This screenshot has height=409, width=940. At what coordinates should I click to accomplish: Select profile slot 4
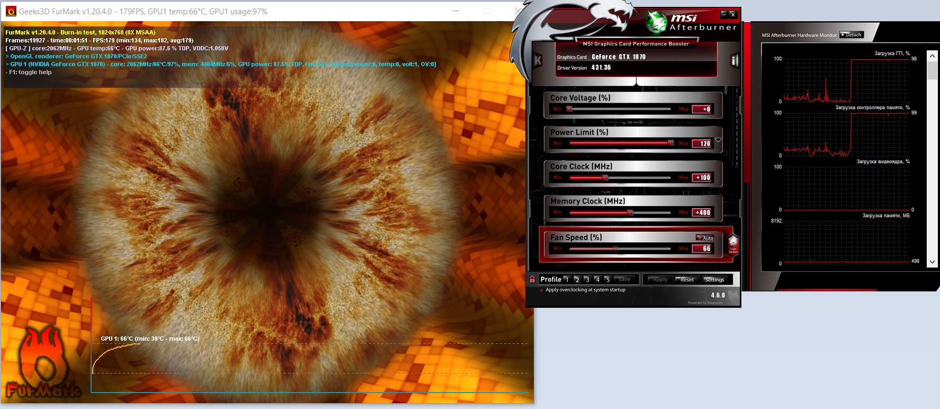click(597, 279)
